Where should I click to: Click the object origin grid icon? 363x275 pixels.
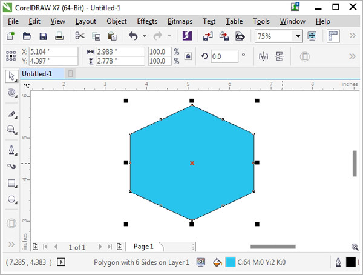[11, 56]
